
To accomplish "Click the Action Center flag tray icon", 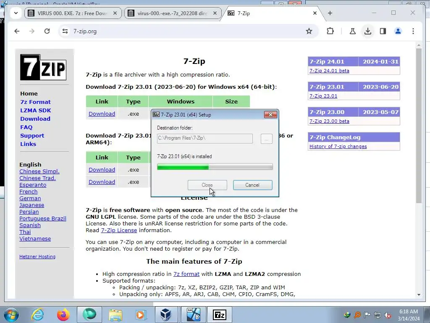I will (367, 315).
